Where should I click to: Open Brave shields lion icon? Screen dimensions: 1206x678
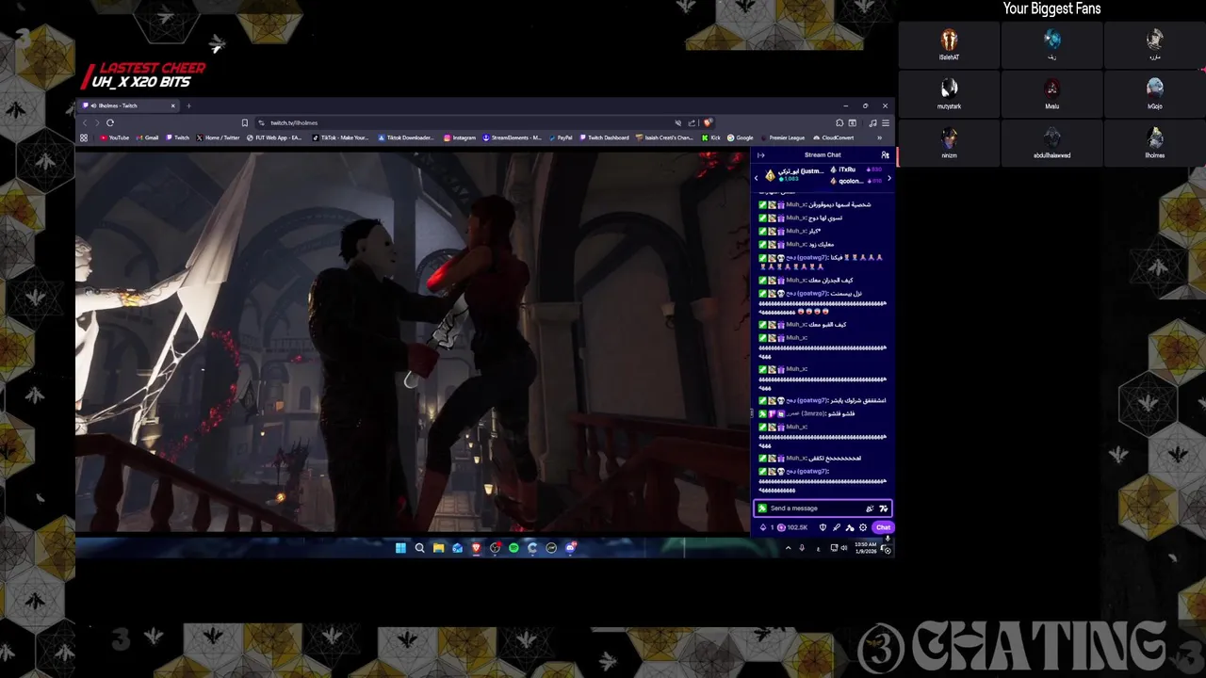click(x=708, y=122)
